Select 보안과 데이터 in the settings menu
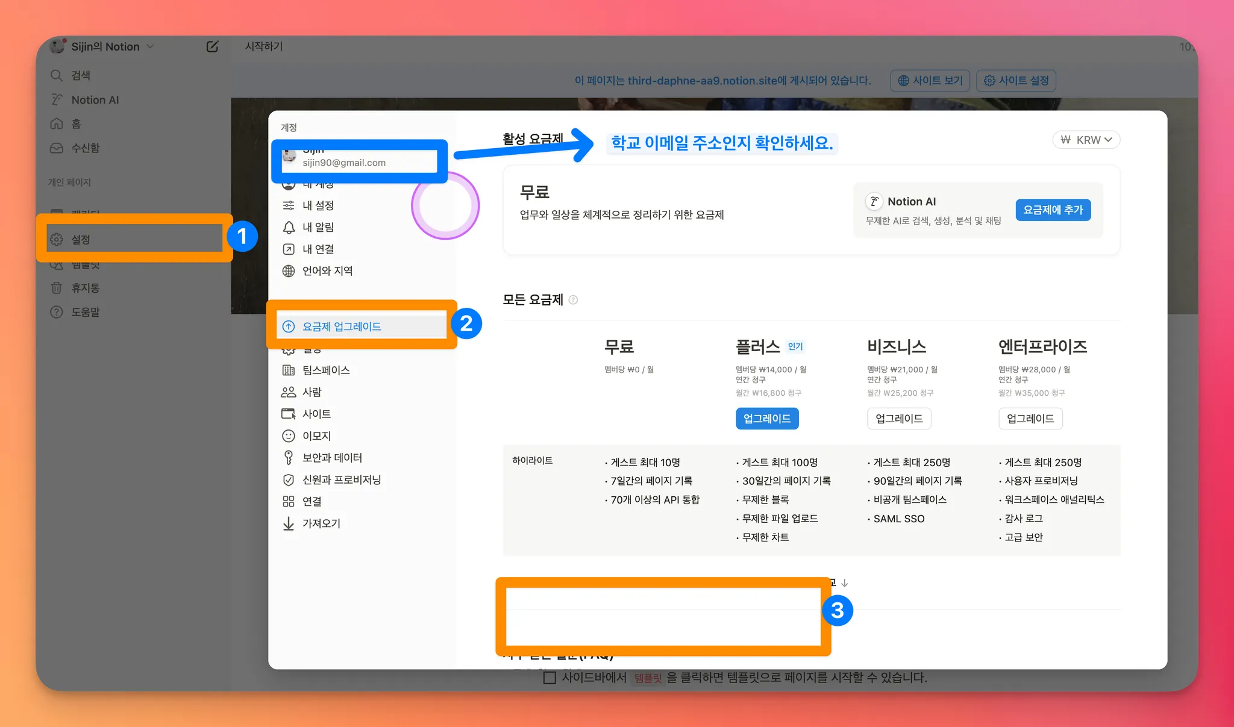The height and width of the screenshot is (727, 1234). tap(331, 458)
